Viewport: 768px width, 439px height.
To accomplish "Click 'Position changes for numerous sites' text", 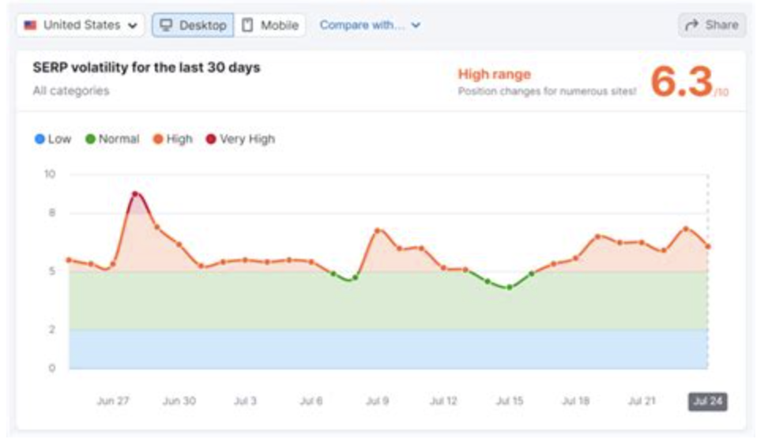I will pos(547,92).
